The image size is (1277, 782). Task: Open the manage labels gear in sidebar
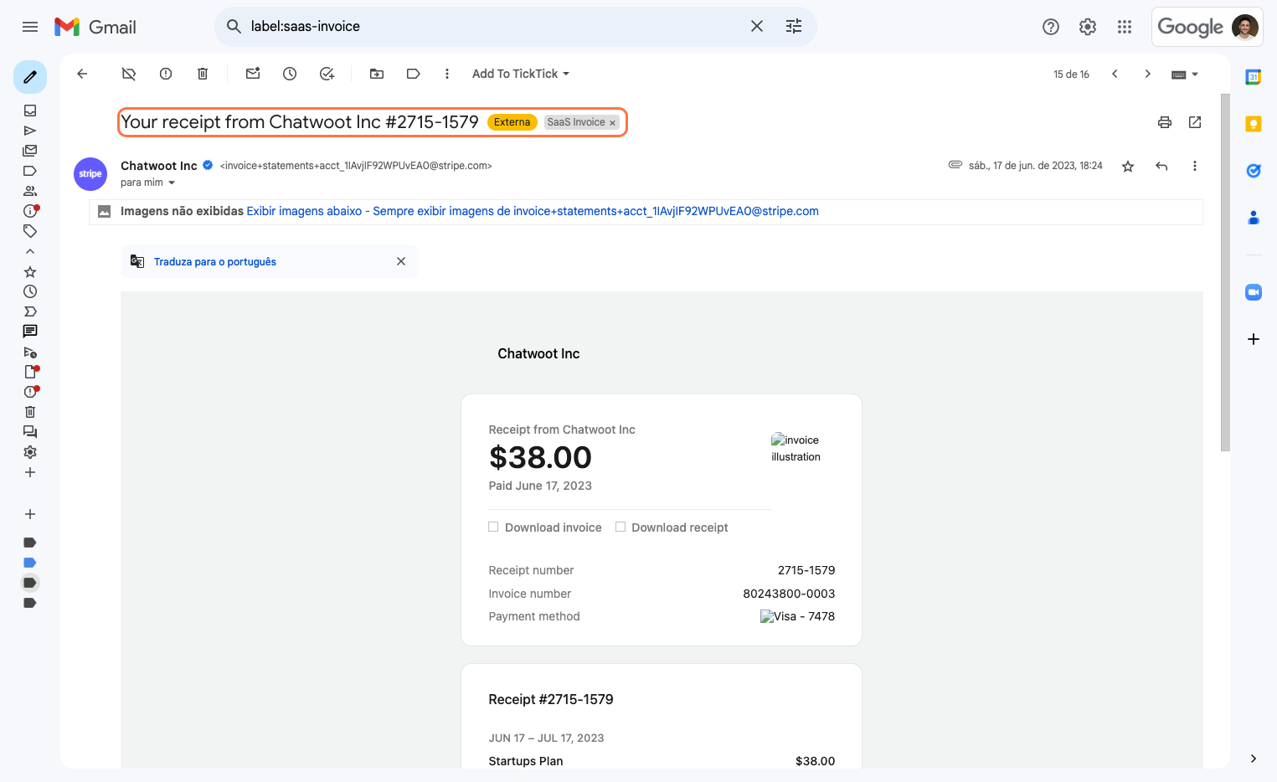click(x=30, y=452)
